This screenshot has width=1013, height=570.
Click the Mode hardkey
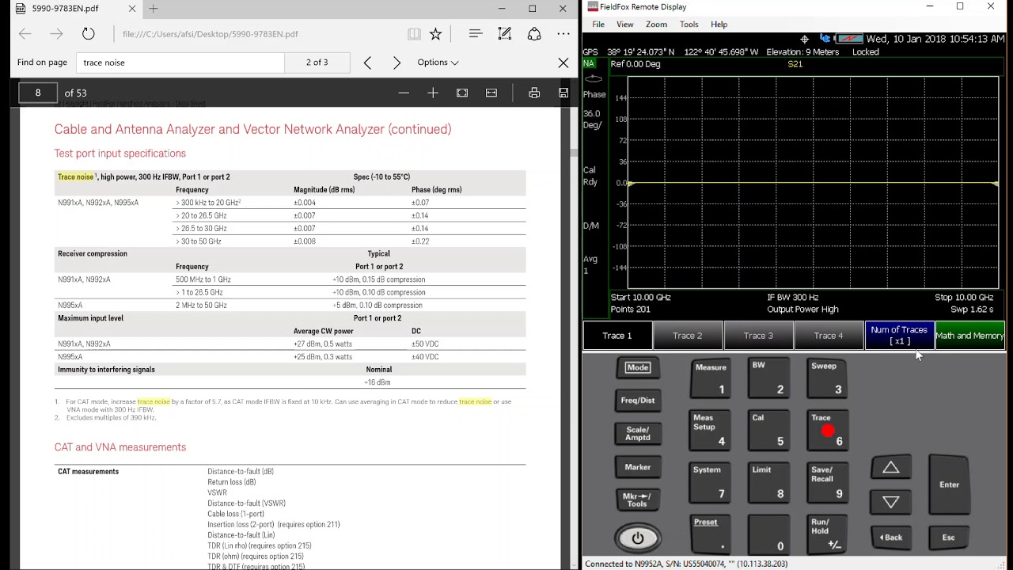(637, 367)
